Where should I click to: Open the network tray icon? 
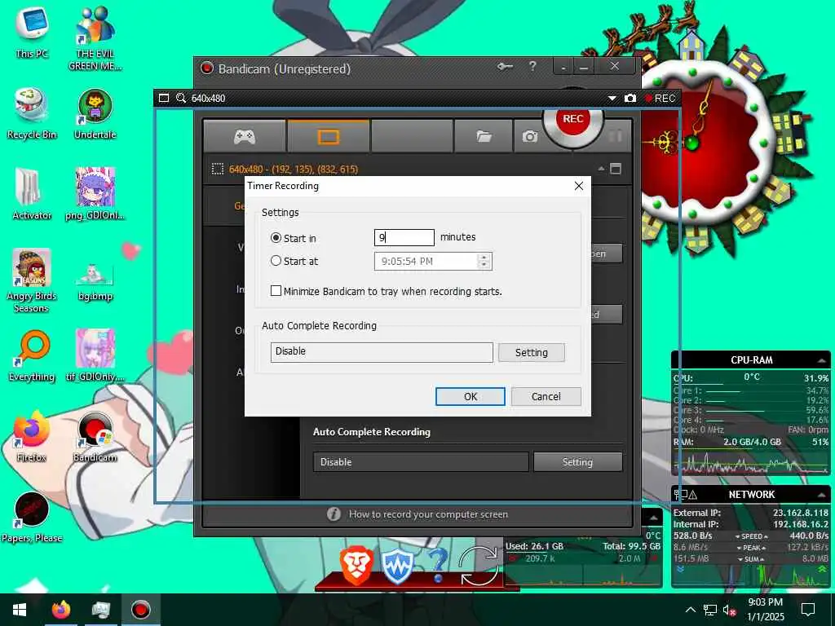(x=710, y=610)
